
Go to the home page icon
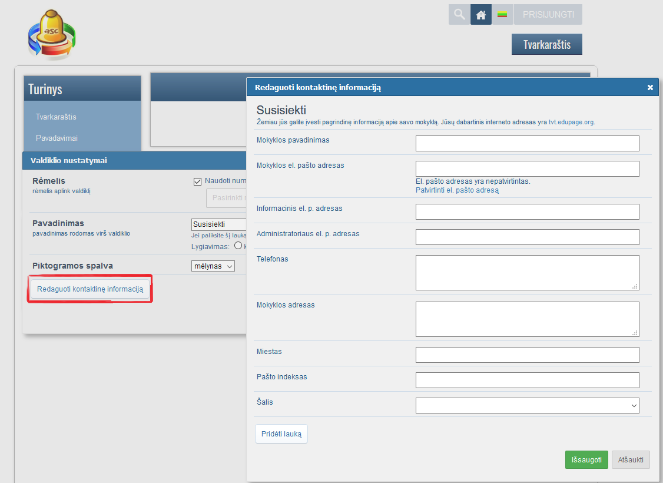point(481,15)
